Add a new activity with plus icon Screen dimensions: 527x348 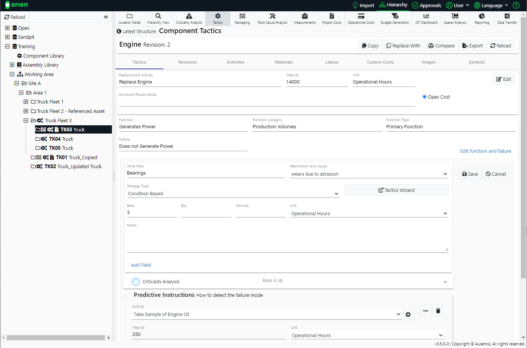point(408,315)
